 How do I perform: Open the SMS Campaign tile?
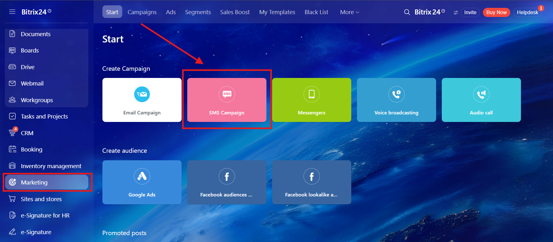pos(227,100)
